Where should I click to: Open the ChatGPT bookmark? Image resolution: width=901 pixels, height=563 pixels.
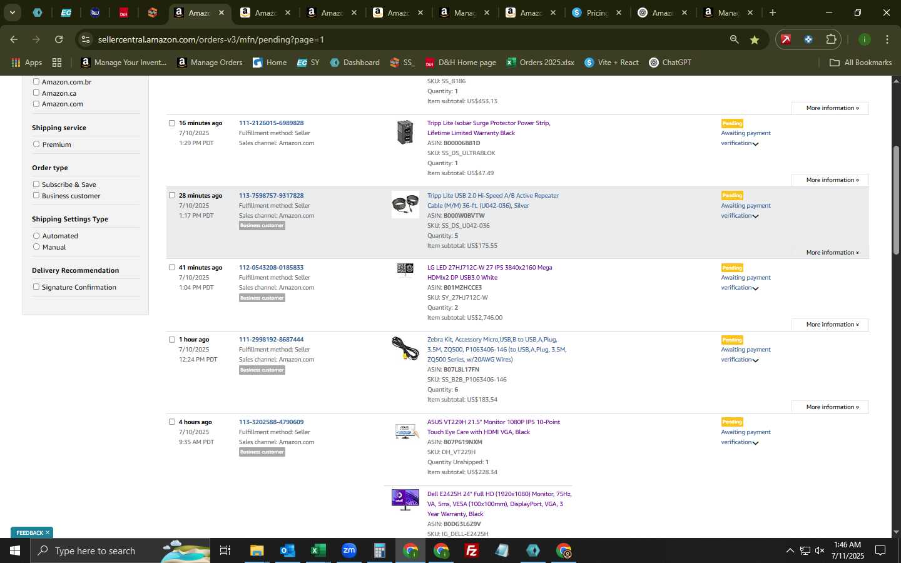[670, 63]
